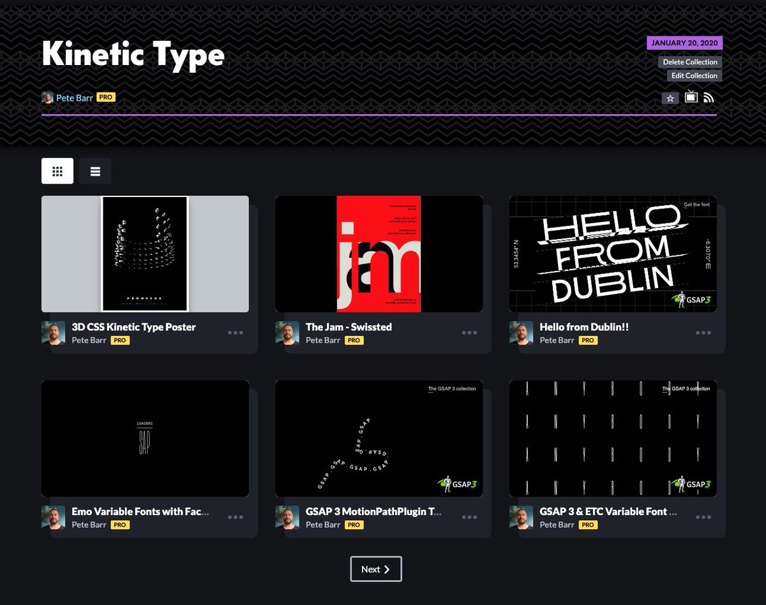
Task: Open Pete Barr profile link in header
Action: (x=75, y=98)
